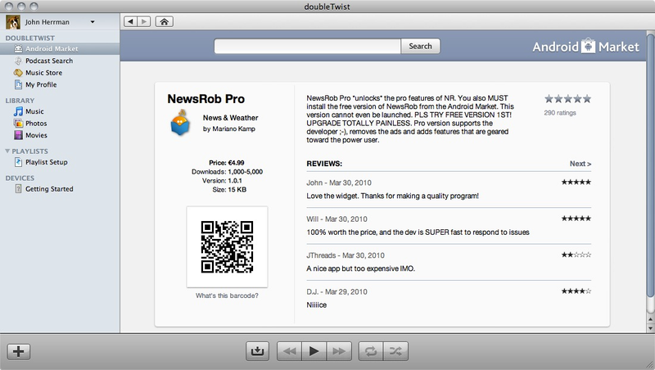This screenshot has width=655, height=370.
Task: Click the Next reviews link
Action: point(580,164)
